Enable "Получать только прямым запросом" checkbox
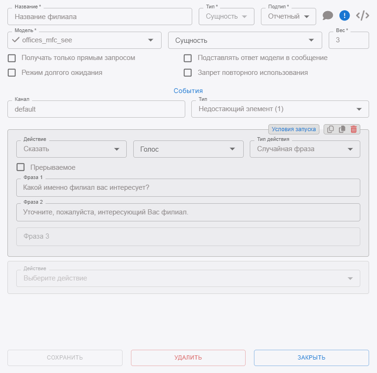 point(12,58)
